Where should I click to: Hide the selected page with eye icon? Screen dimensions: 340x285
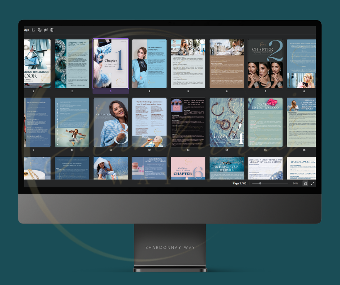pyautogui.click(x=46, y=30)
